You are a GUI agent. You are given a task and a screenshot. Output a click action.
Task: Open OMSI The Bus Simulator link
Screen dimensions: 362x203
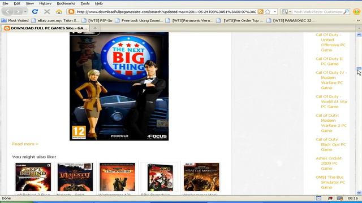click(x=330, y=182)
